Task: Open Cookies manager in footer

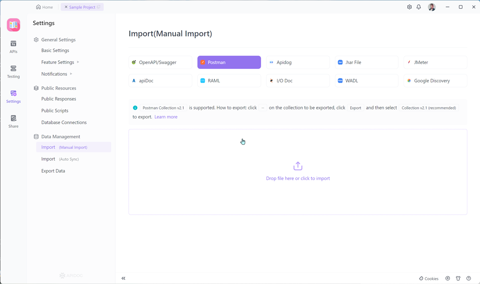Action: [428, 278]
